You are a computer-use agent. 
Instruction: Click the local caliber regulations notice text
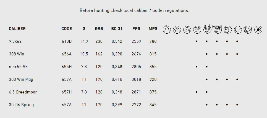click(134, 10)
